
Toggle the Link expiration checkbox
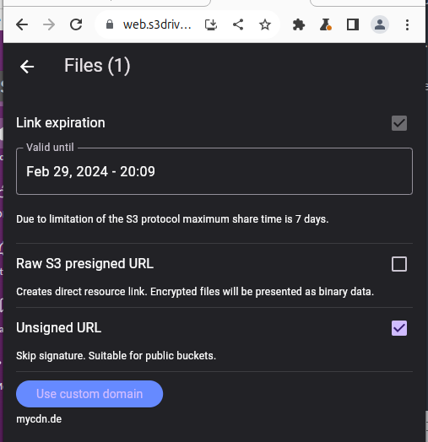399,123
